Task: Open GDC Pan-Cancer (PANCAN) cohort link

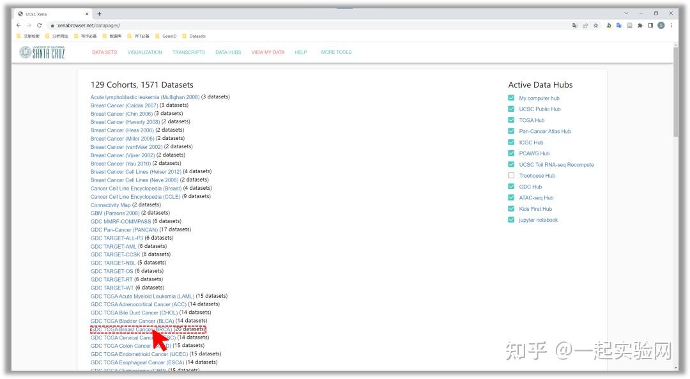Action: pos(124,230)
